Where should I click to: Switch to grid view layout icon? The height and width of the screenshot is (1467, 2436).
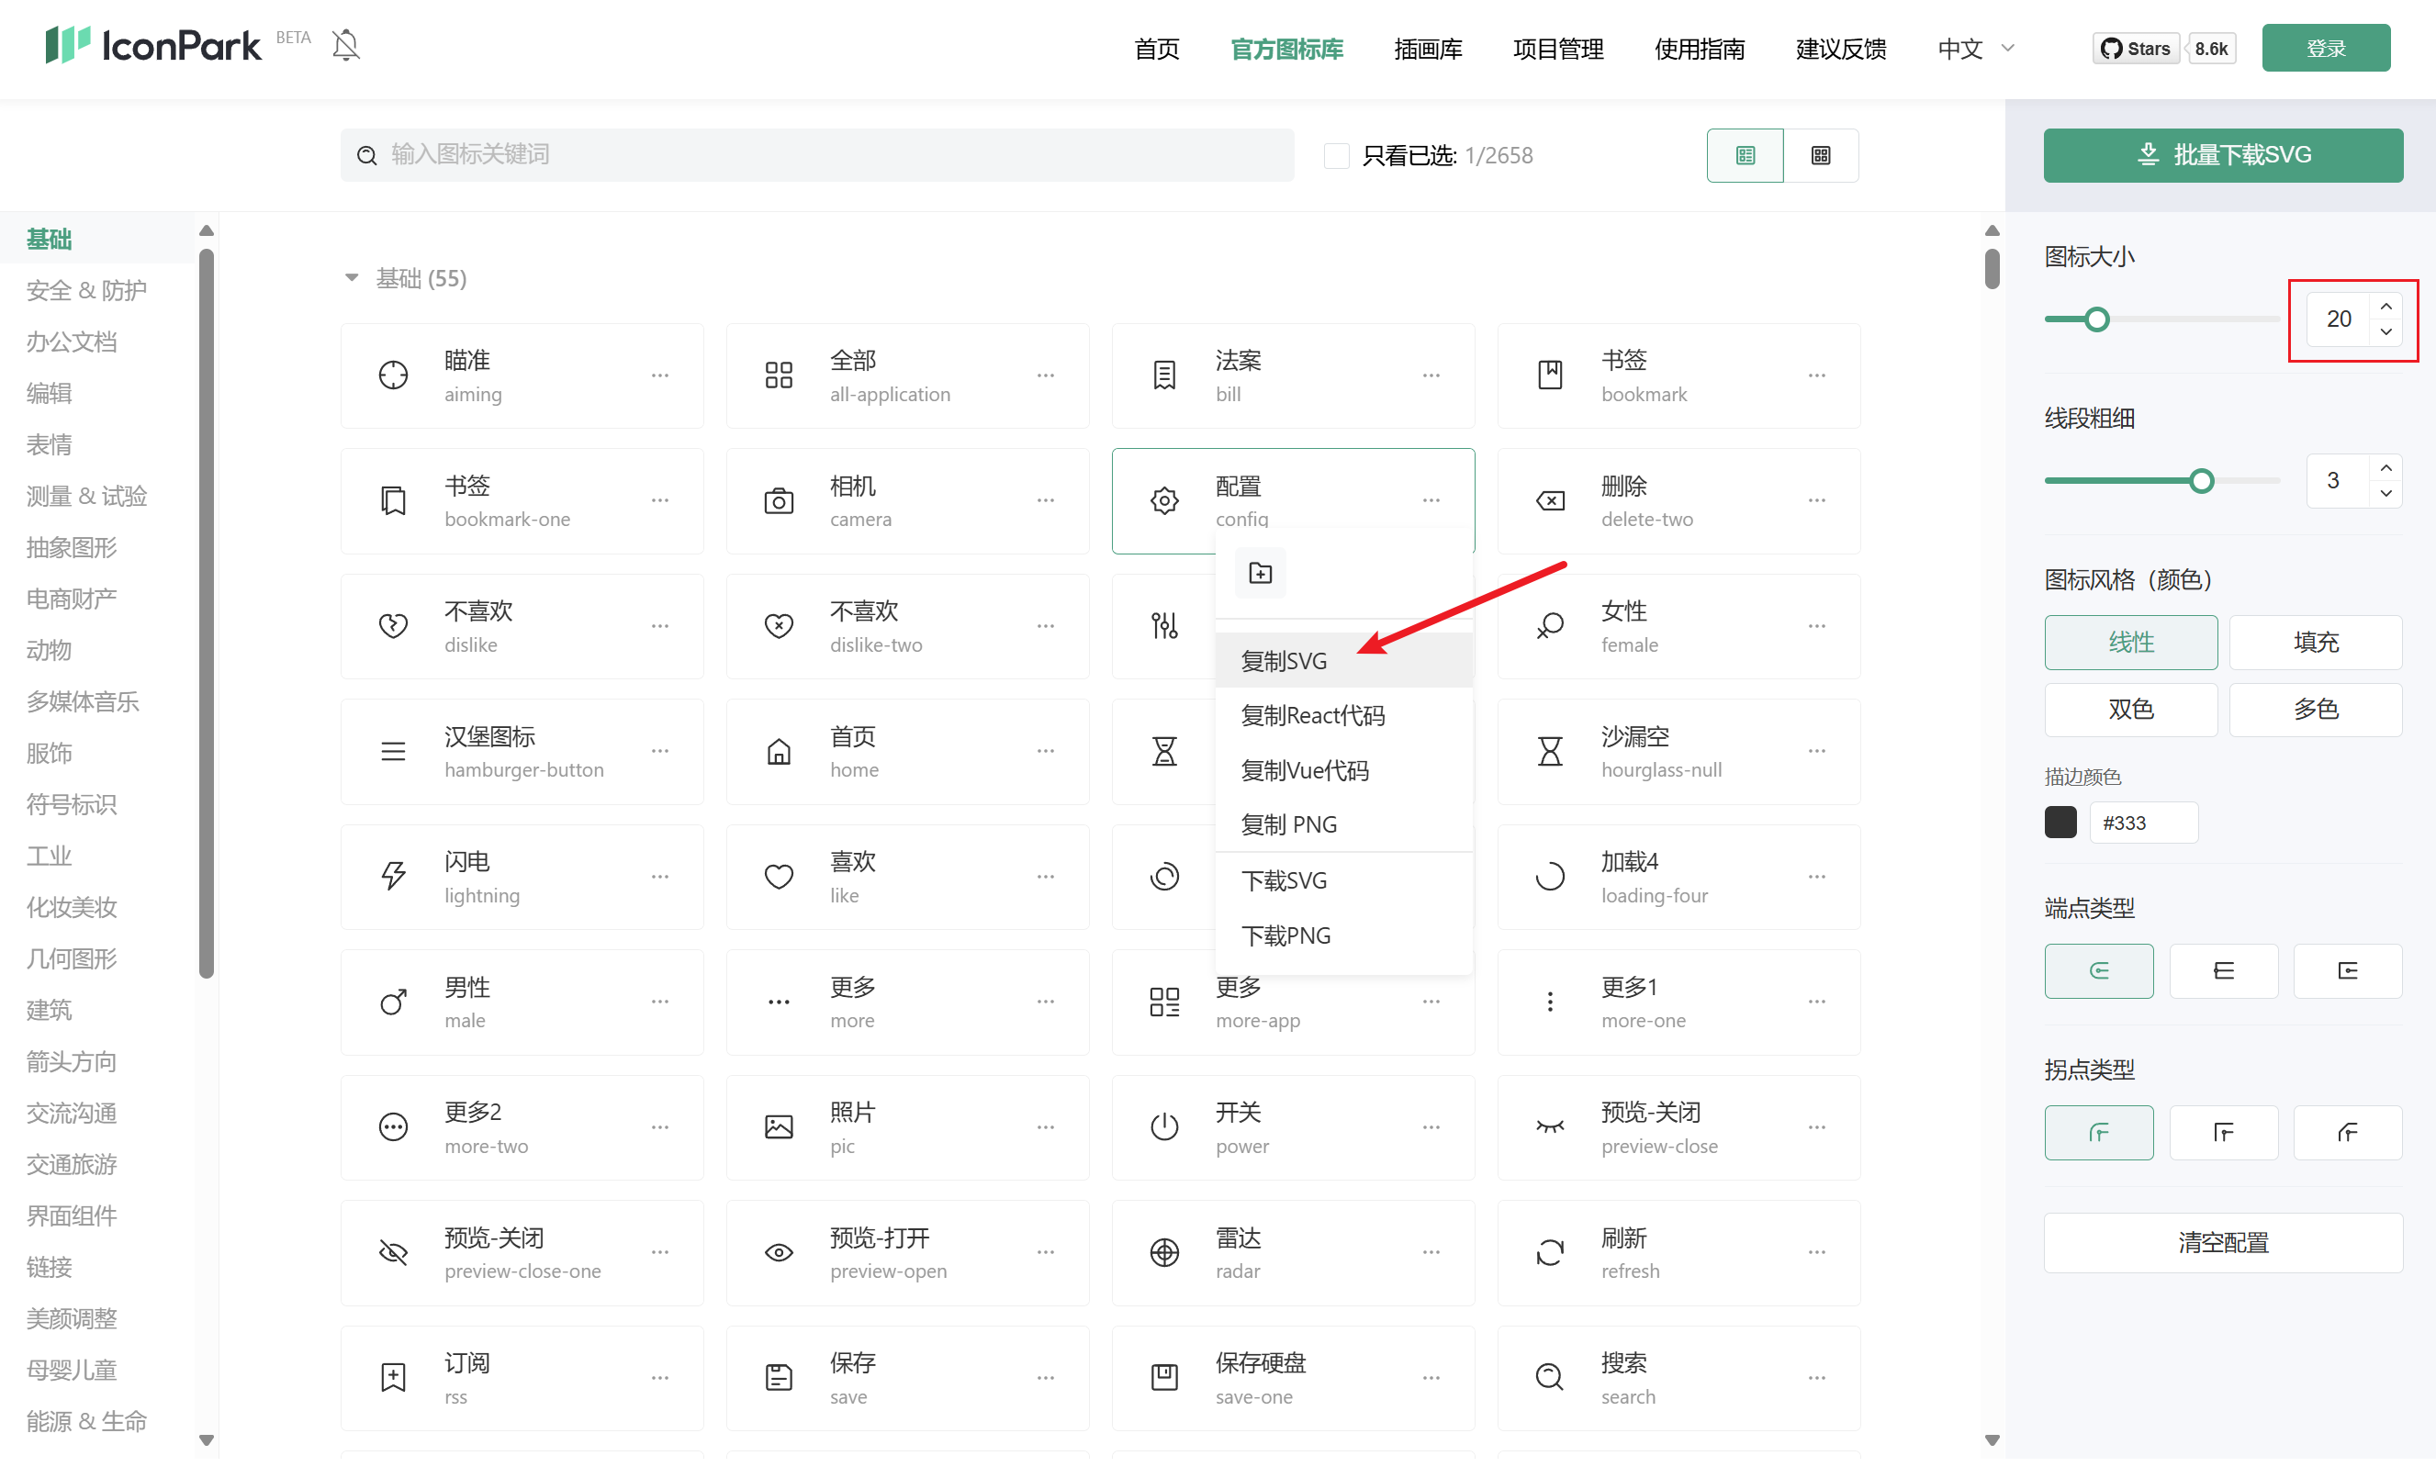tap(1820, 155)
